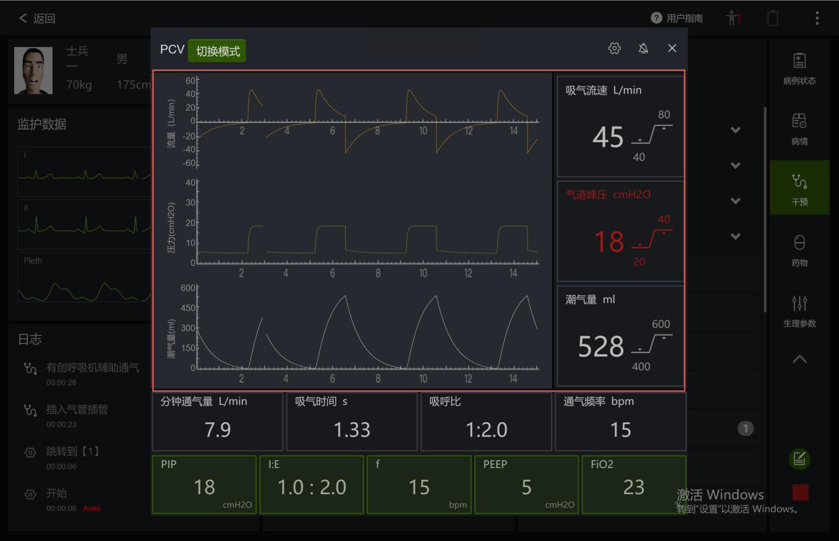Go back using 返回 link
The width and height of the screenshot is (839, 541).
pos(37,18)
